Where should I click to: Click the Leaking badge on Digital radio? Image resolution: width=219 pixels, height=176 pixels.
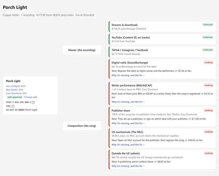(x=209, y=63)
